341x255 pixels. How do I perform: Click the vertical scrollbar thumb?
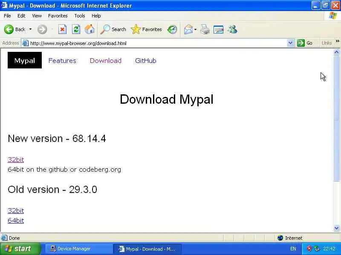click(336, 119)
